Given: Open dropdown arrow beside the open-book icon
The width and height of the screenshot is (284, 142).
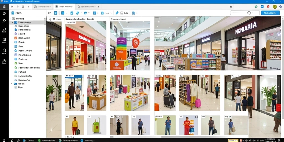Looking at the screenshot, I should pyautogui.click(x=136, y=13).
